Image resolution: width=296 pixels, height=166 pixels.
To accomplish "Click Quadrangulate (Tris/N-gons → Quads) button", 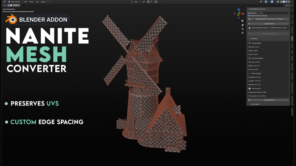I will click(x=268, y=19).
